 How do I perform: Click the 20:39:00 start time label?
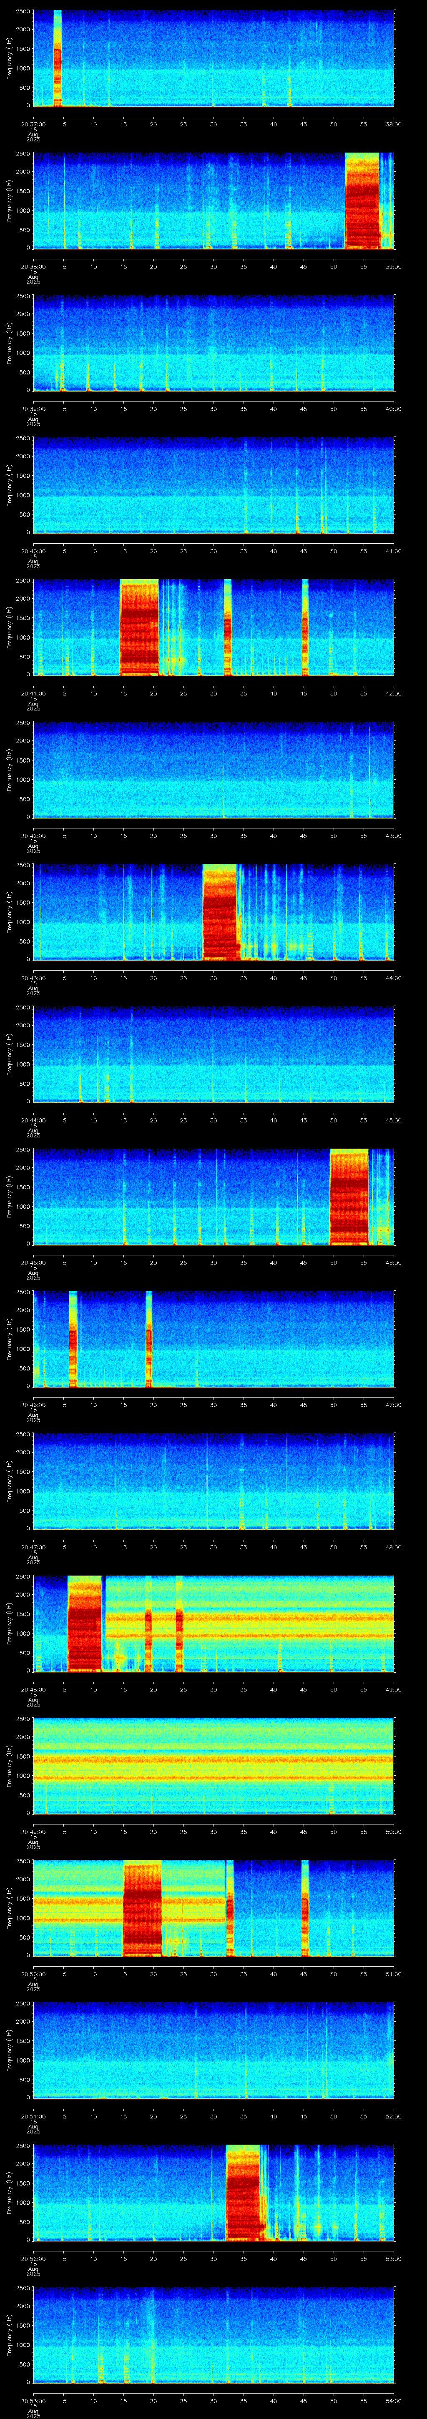(33, 409)
